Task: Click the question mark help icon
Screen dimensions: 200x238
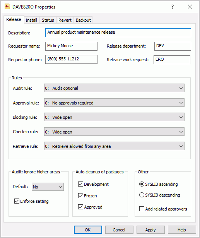Action: 173,7
